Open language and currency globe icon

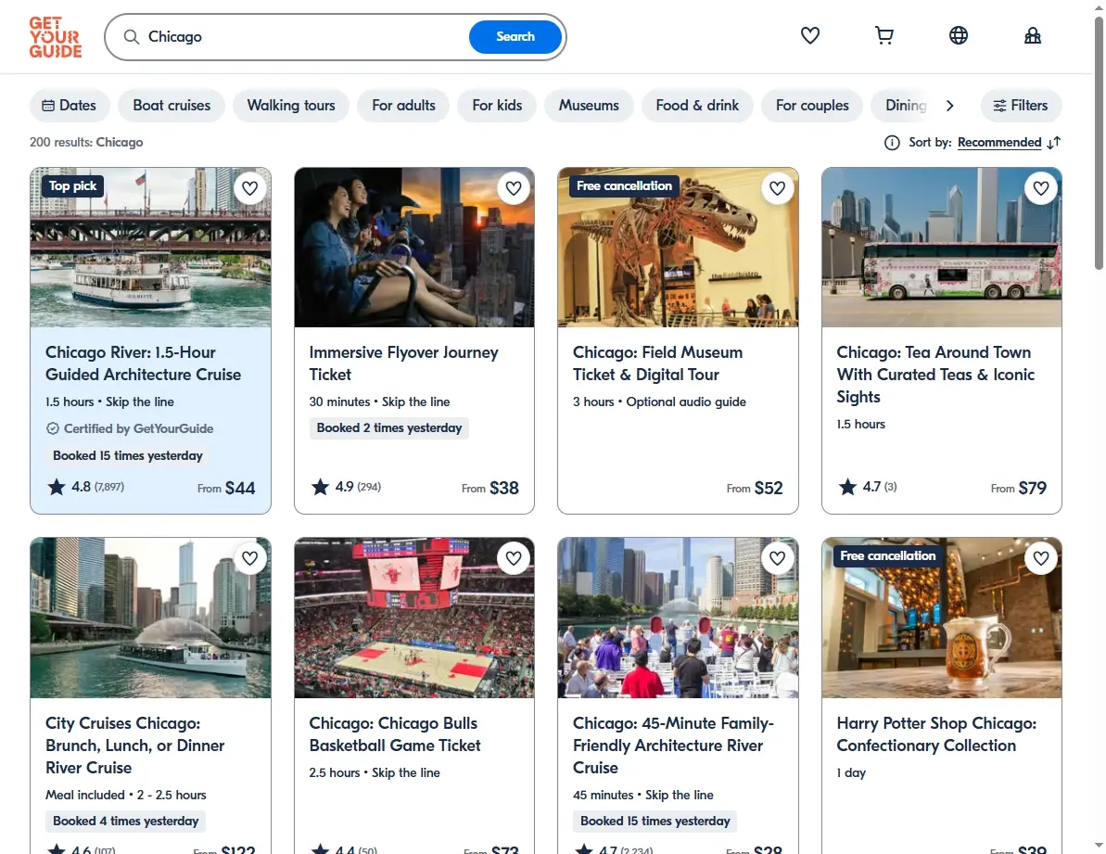[x=958, y=35]
